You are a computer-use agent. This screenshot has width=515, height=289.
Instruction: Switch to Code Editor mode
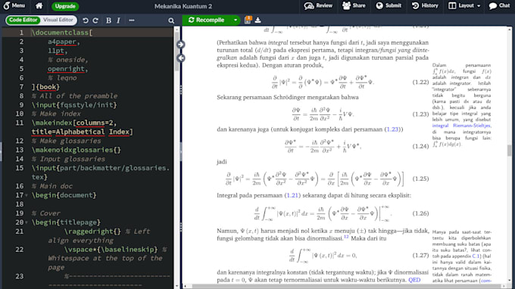[23, 20]
